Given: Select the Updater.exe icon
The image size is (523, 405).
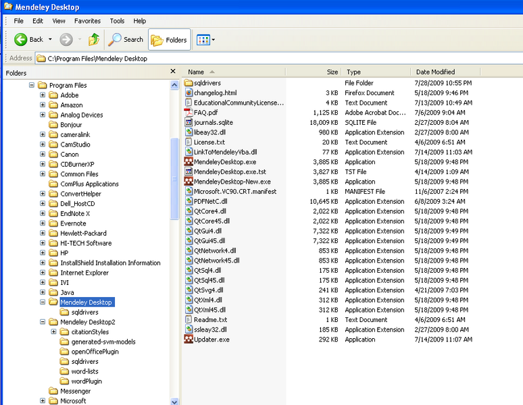Looking at the screenshot, I should coord(189,340).
